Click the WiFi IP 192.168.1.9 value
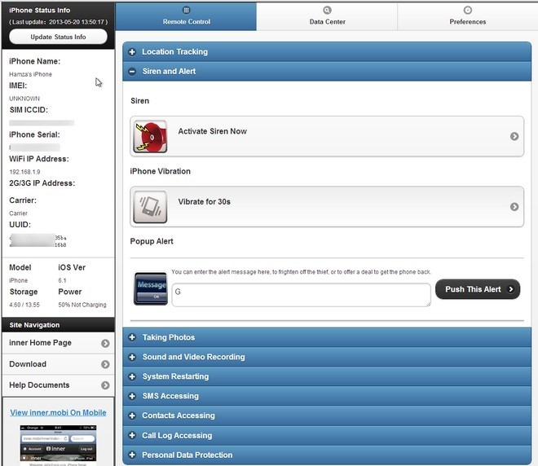Viewport: 538px width, 466px height. [24, 172]
